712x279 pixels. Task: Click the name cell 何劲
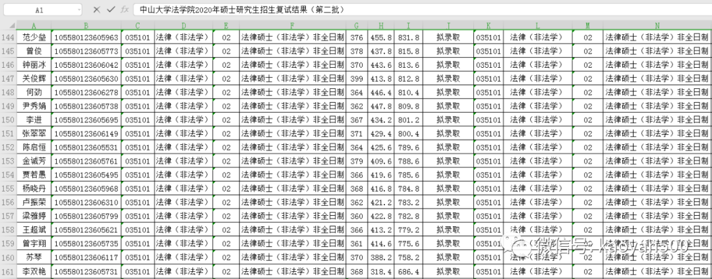coord(34,92)
